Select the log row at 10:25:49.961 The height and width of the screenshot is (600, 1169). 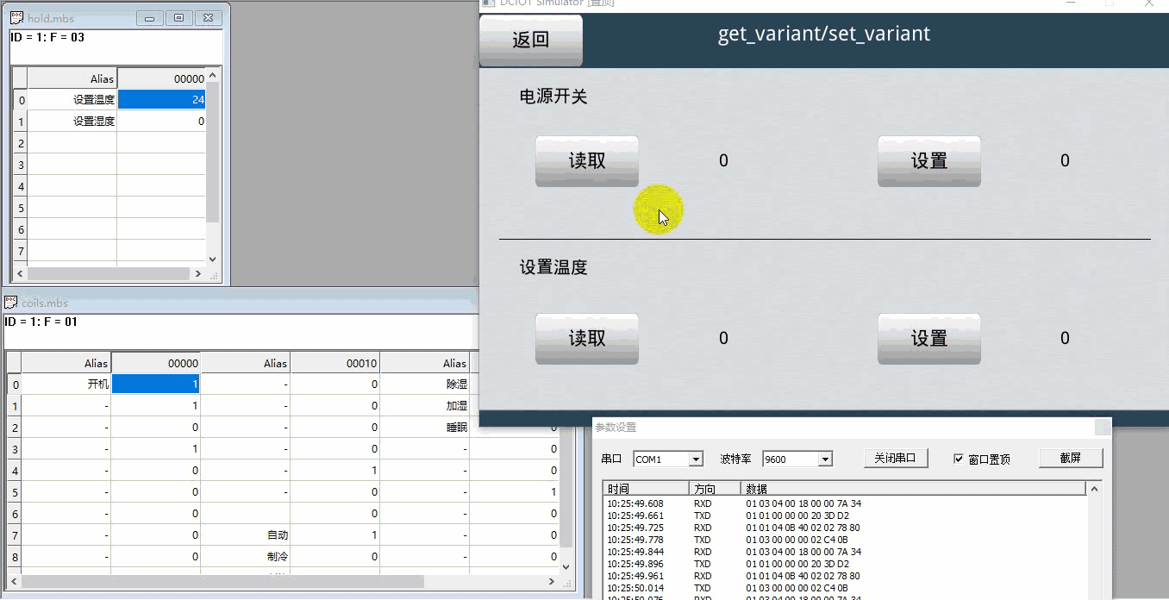[x=845, y=576]
